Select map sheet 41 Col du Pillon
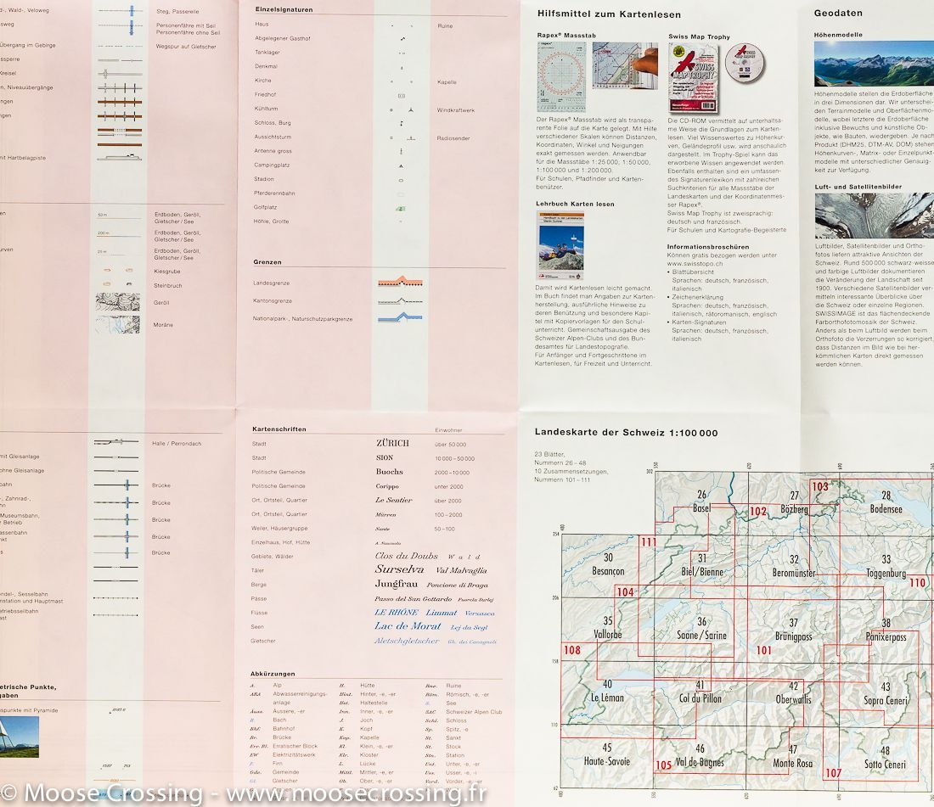The height and width of the screenshot is (807, 934). click(700, 692)
